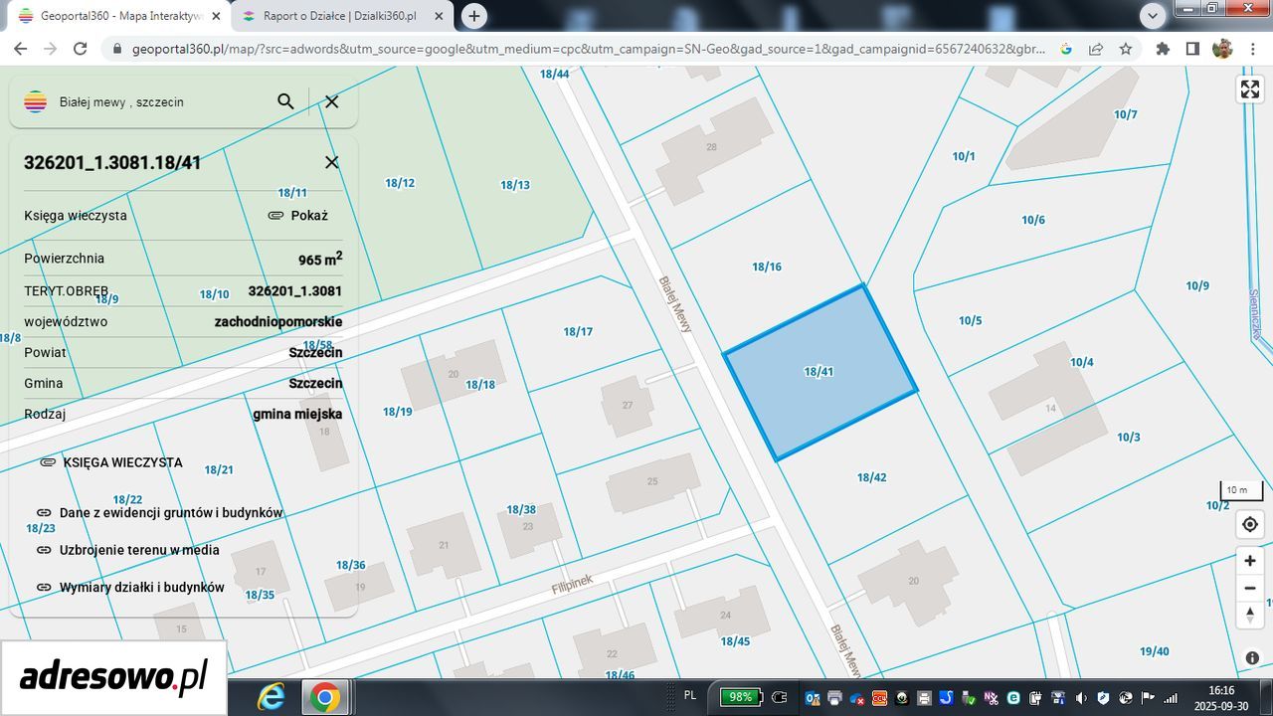The width and height of the screenshot is (1273, 716).
Task: Open Chrome extensions puzzle icon
Action: (x=1163, y=49)
